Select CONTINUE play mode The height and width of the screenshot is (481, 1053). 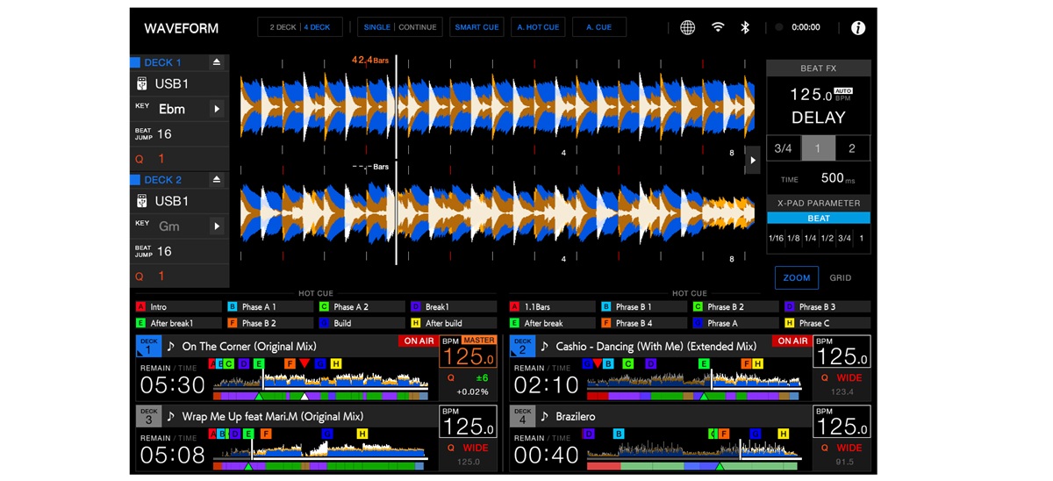(418, 27)
